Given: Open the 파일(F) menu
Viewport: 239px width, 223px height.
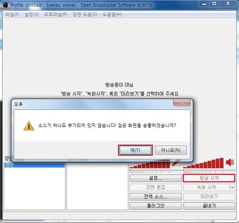Looking at the screenshot, I should (12, 15).
